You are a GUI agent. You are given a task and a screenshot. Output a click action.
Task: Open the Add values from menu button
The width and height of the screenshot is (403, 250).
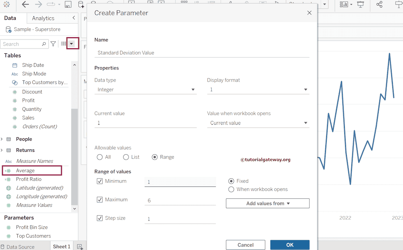click(x=268, y=203)
